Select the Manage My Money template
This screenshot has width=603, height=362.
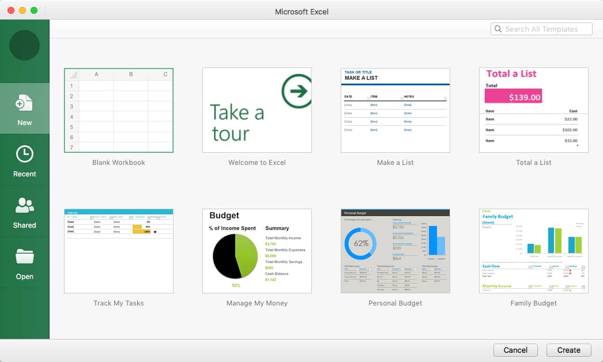click(x=257, y=251)
